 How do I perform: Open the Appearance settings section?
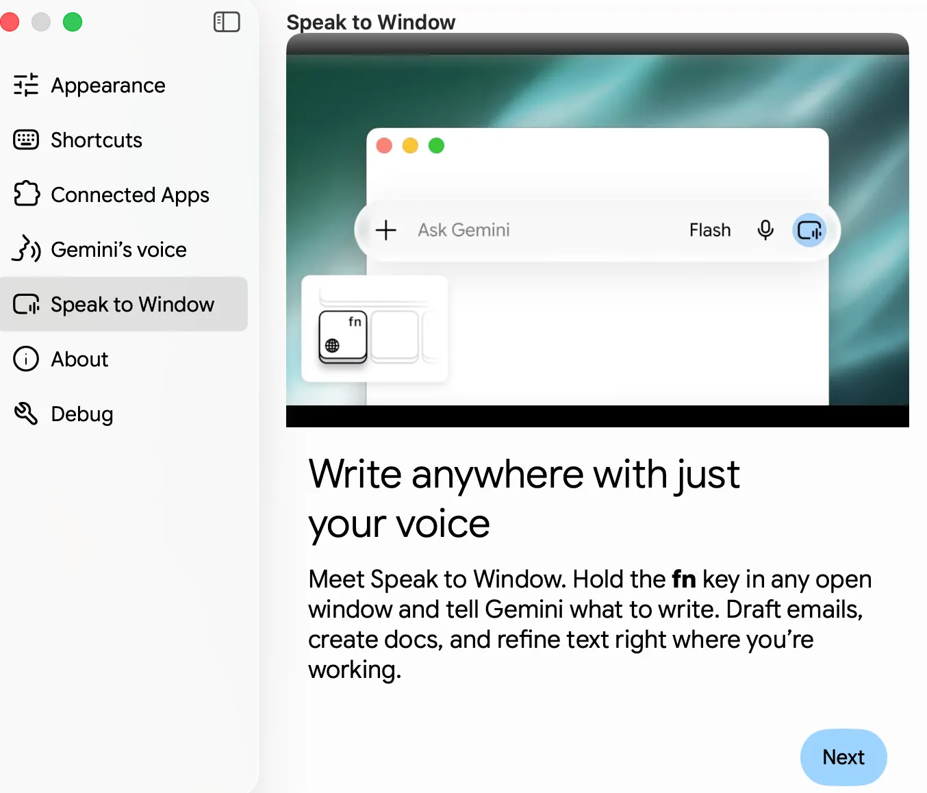(124, 85)
